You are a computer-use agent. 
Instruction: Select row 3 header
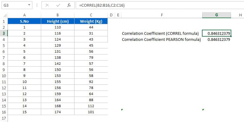[x=4, y=33]
